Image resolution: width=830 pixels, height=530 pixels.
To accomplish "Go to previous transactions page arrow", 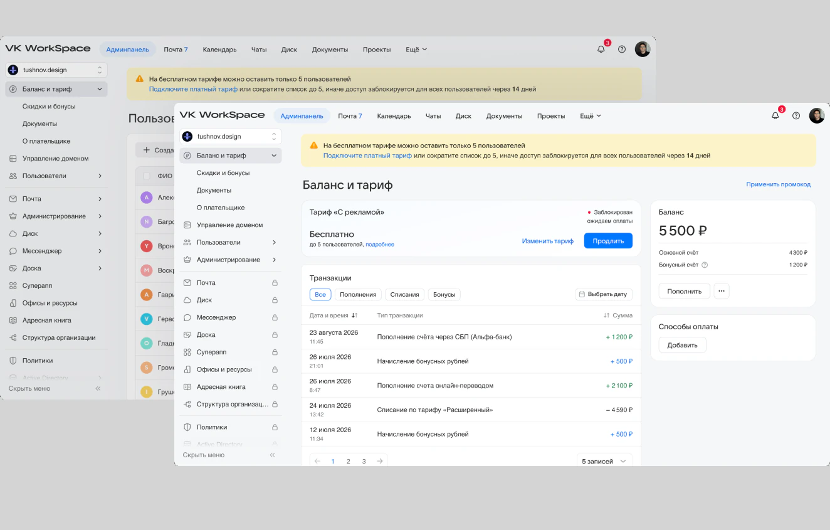I will click(317, 461).
